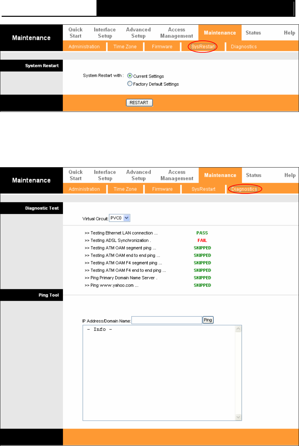Open Interface Setup tab in System Restart page
This screenshot has width=299, height=446.
(x=105, y=33)
